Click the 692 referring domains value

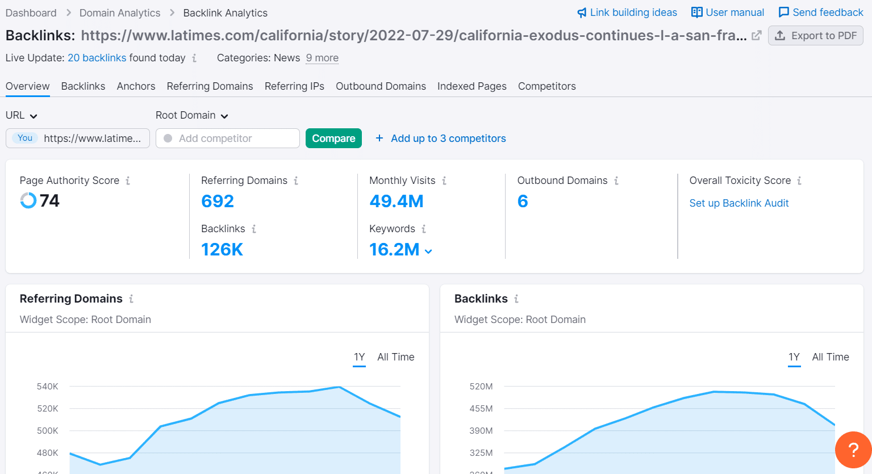coord(218,201)
